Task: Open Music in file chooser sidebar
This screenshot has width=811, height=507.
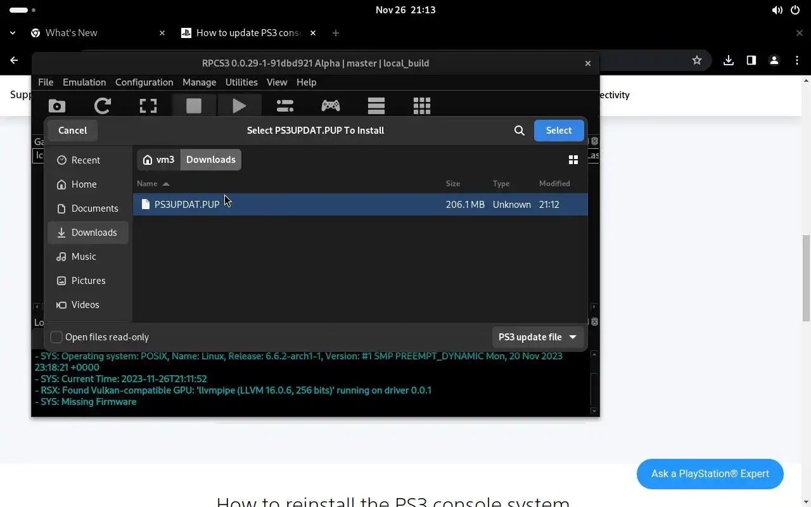Action: tap(89, 257)
